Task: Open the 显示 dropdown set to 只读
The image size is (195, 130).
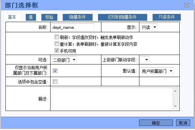Action: click(x=149, y=27)
